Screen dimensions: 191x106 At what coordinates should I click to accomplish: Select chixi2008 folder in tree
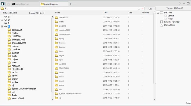point(16,36)
